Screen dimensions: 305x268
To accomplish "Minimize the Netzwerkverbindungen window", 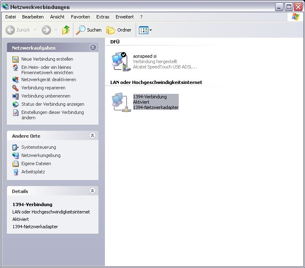I will [279, 7].
